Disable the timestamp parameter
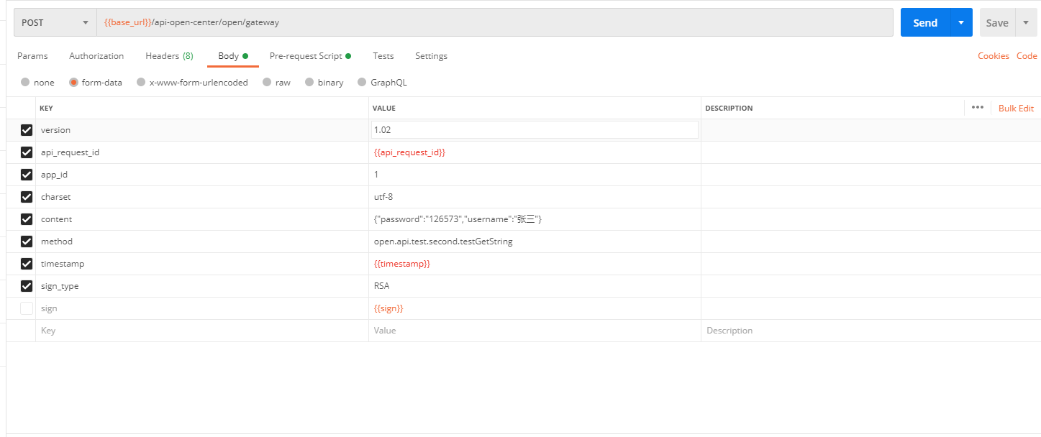Viewport: 1041px width, 437px height. pos(26,264)
